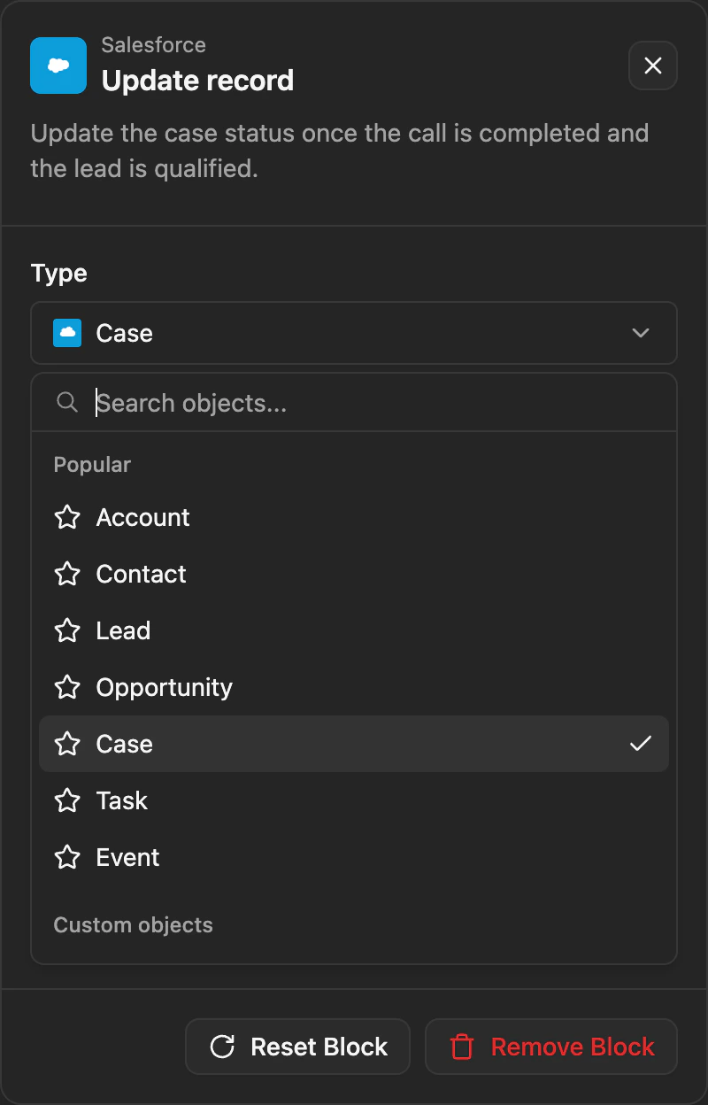The height and width of the screenshot is (1105, 708).
Task: Click the checkmark beside Case
Action: [x=641, y=744]
